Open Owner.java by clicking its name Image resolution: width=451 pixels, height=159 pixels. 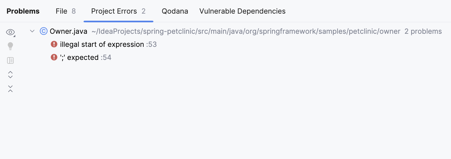pos(68,31)
